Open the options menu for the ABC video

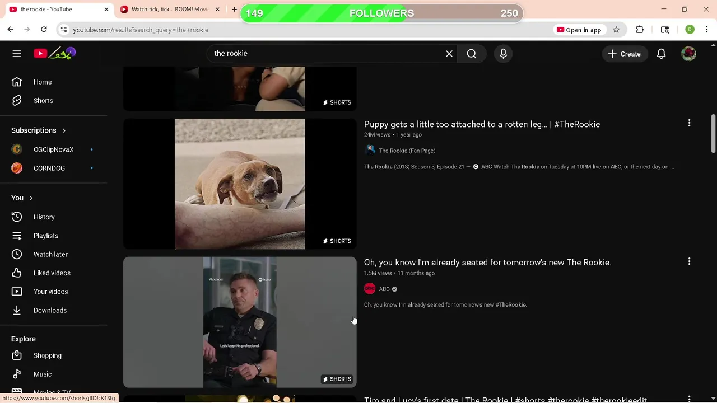(x=689, y=261)
